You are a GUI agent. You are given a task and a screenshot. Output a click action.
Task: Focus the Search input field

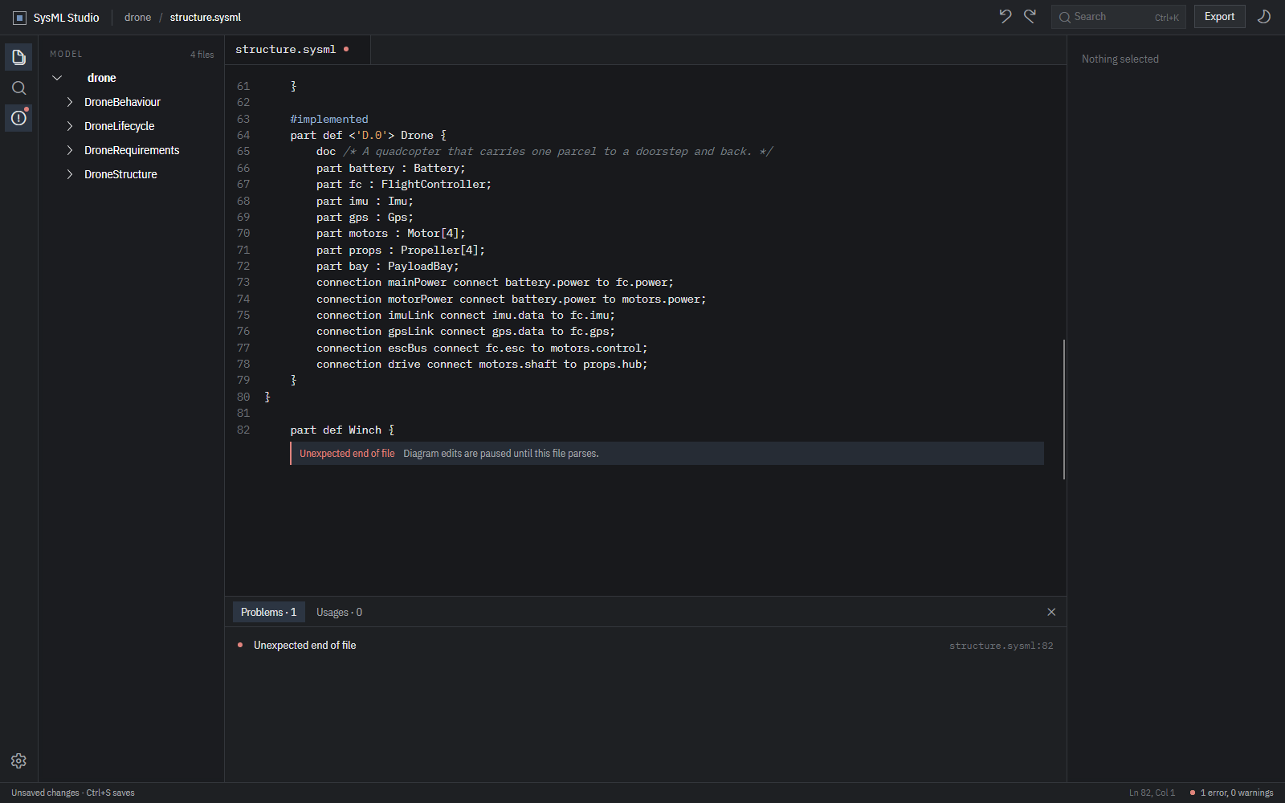click(1118, 17)
